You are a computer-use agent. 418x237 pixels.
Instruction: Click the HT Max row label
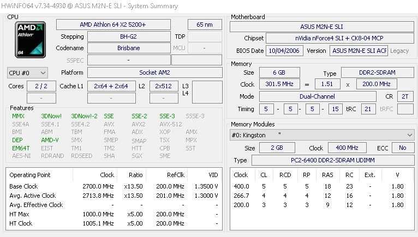19,214
